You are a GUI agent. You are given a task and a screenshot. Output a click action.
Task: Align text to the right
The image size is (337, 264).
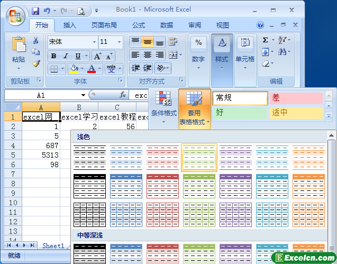[x=159, y=55]
